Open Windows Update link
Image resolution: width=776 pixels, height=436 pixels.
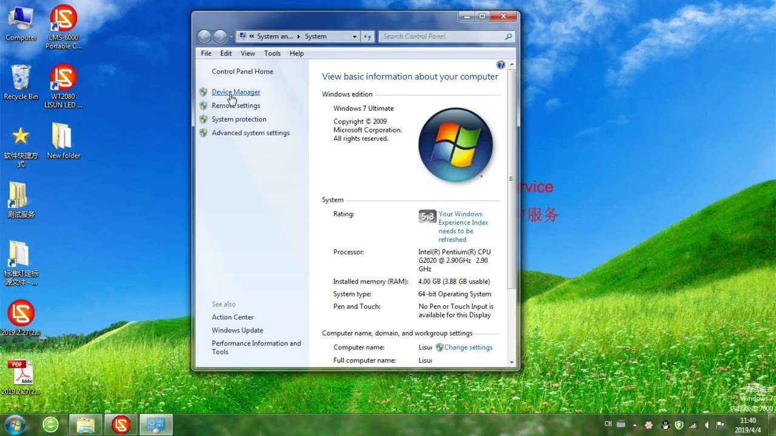click(x=237, y=330)
